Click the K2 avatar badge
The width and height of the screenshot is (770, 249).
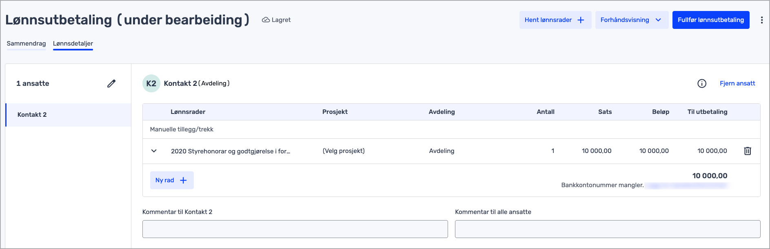click(151, 83)
